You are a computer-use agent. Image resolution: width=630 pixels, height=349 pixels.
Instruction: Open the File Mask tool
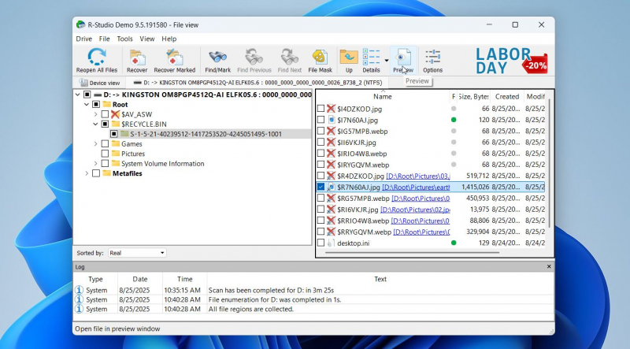(320, 57)
